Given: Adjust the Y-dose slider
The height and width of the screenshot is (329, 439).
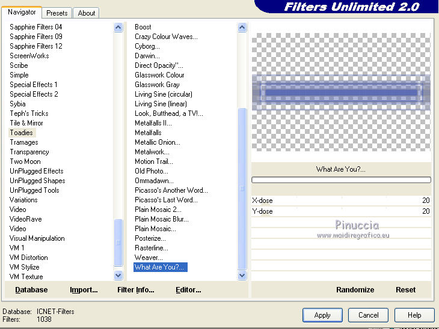Looking at the screenshot, I should tap(341, 211).
